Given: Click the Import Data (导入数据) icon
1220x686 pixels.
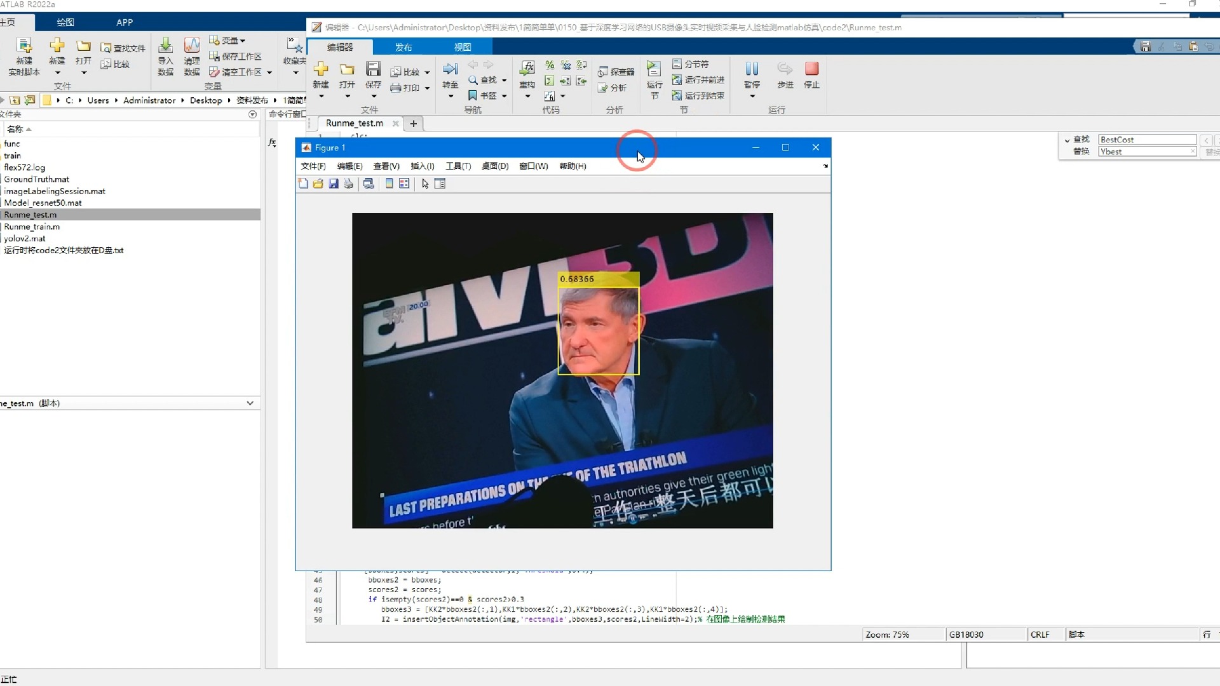Looking at the screenshot, I should click(165, 45).
